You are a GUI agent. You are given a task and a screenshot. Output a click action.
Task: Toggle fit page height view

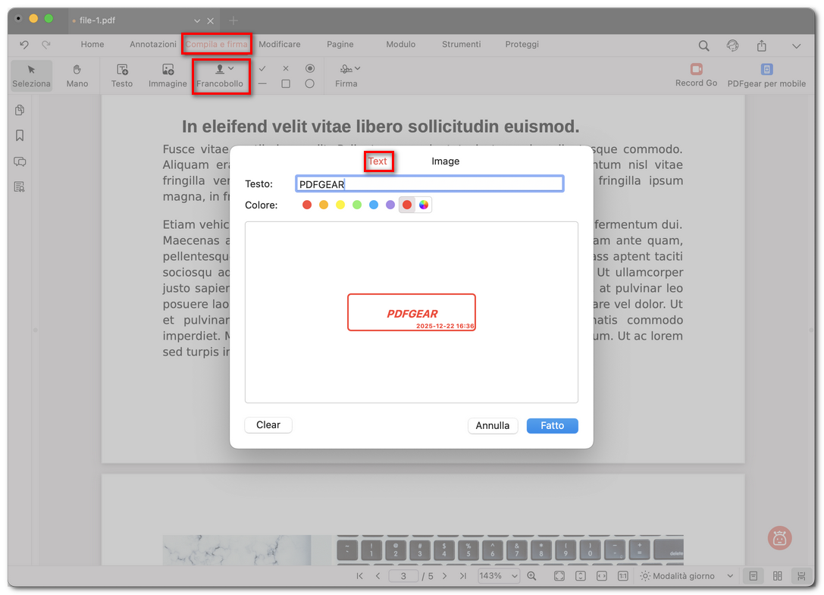(x=580, y=576)
